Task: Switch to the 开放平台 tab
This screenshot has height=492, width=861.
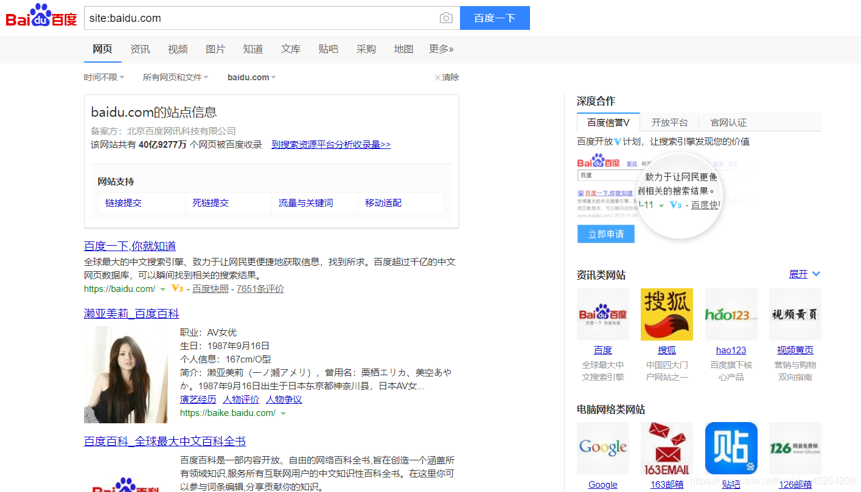Action: point(669,122)
